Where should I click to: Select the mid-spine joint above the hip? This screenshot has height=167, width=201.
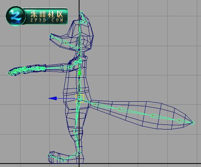pyautogui.click(x=79, y=90)
